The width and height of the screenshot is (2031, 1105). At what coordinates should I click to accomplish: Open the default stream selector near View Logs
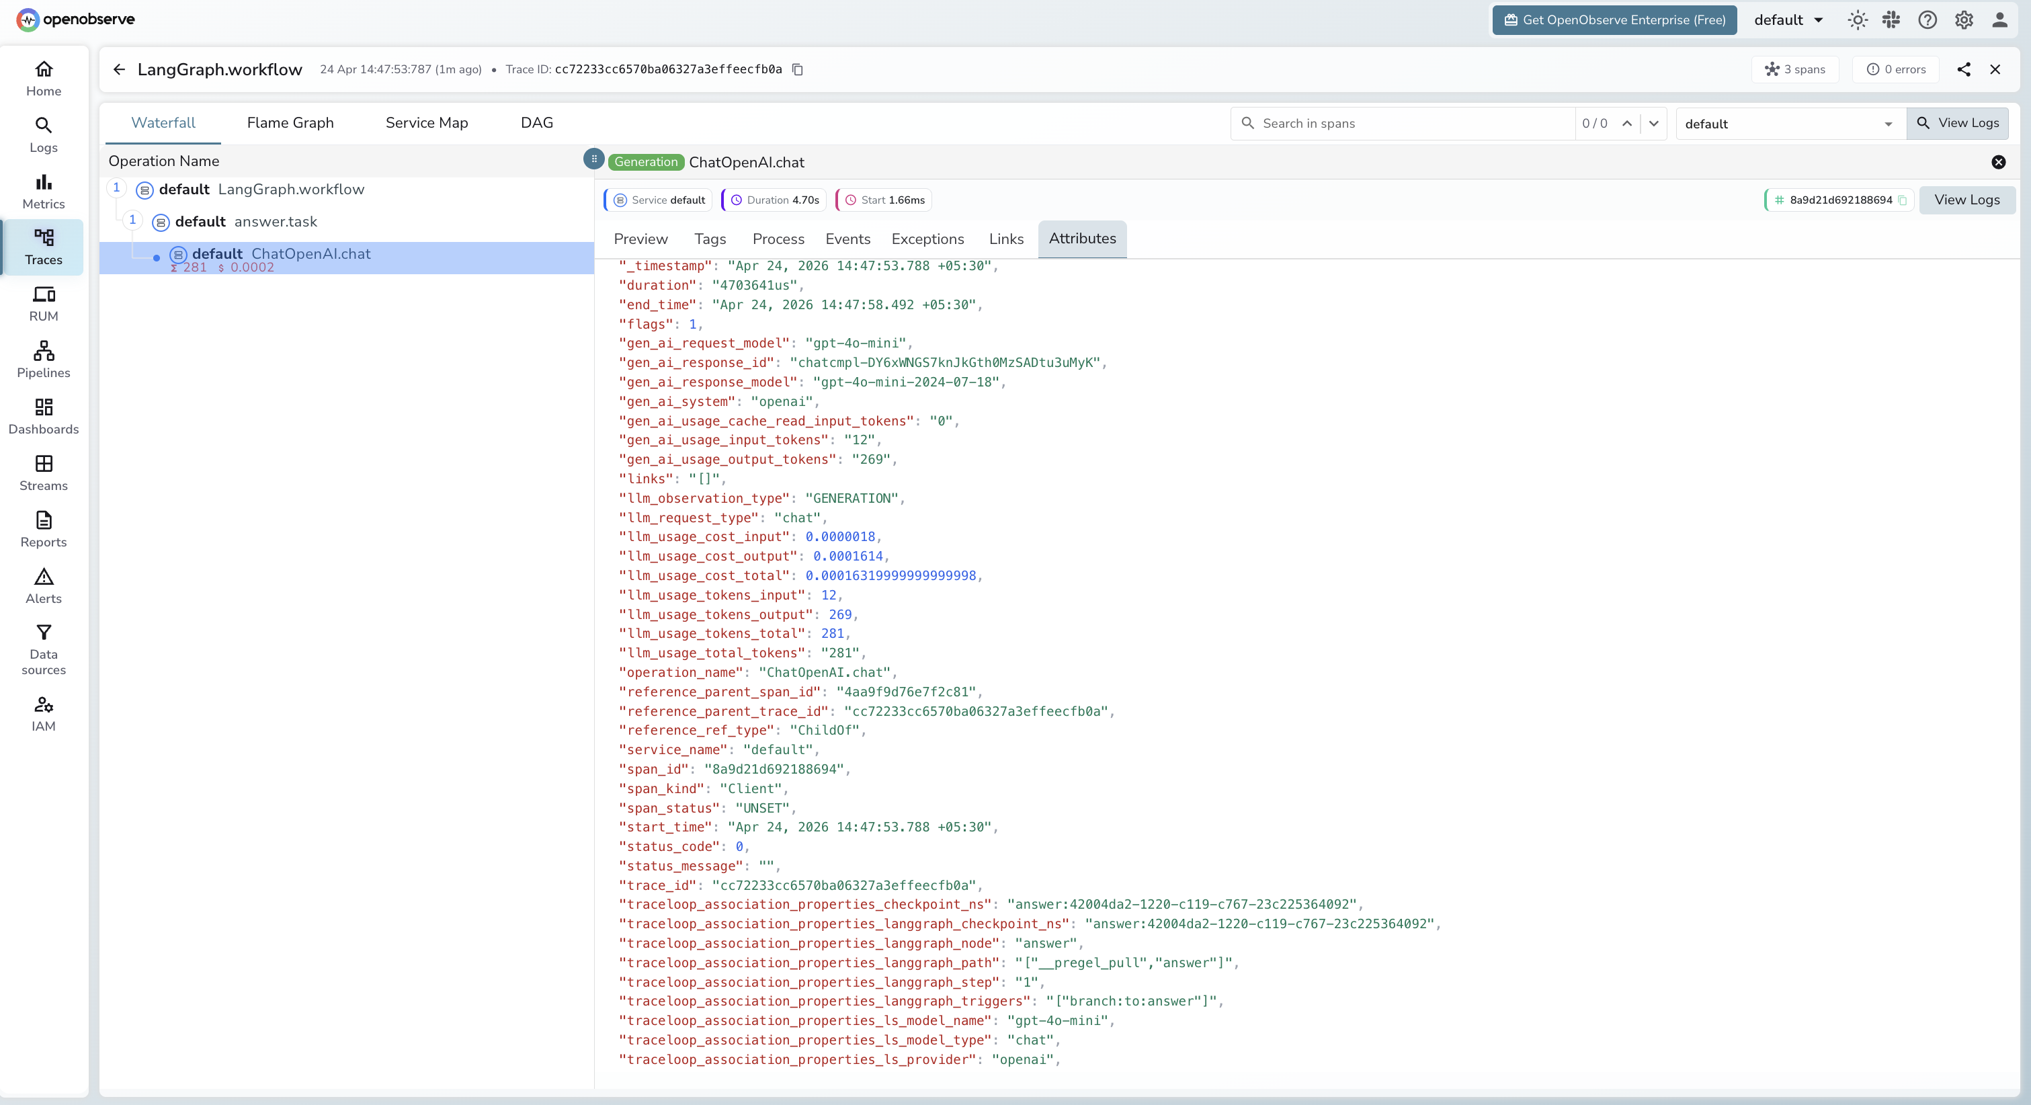click(1788, 123)
